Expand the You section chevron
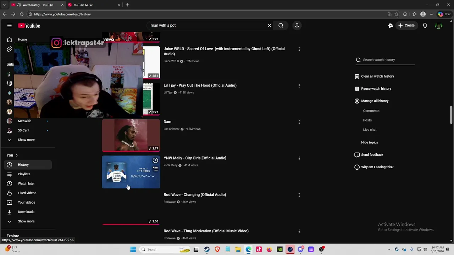 [x=16, y=155]
